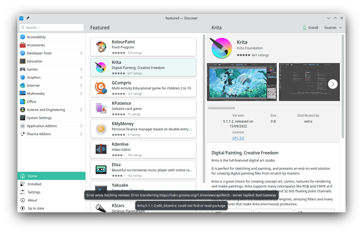The width and height of the screenshot is (363, 233).
Task: Open the Sources dropdown
Action: [333, 27]
